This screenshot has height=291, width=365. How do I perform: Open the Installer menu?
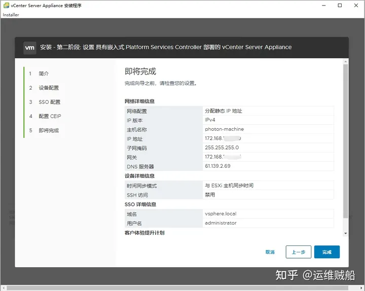point(11,15)
